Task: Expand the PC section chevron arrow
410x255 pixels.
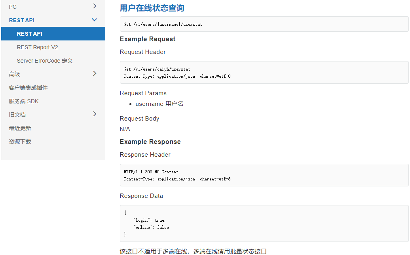Action: click(x=95, y=6)
